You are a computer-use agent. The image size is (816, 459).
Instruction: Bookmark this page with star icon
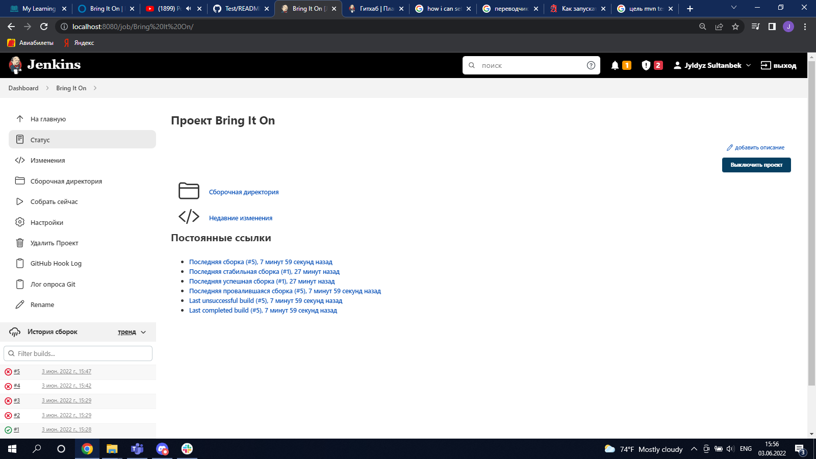[x=735, y=27]
